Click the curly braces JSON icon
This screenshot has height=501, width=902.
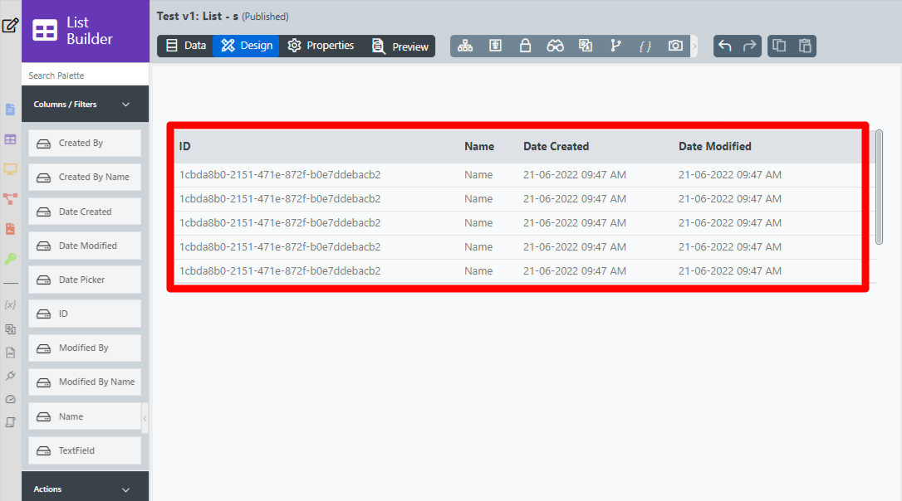click(645, 46)
